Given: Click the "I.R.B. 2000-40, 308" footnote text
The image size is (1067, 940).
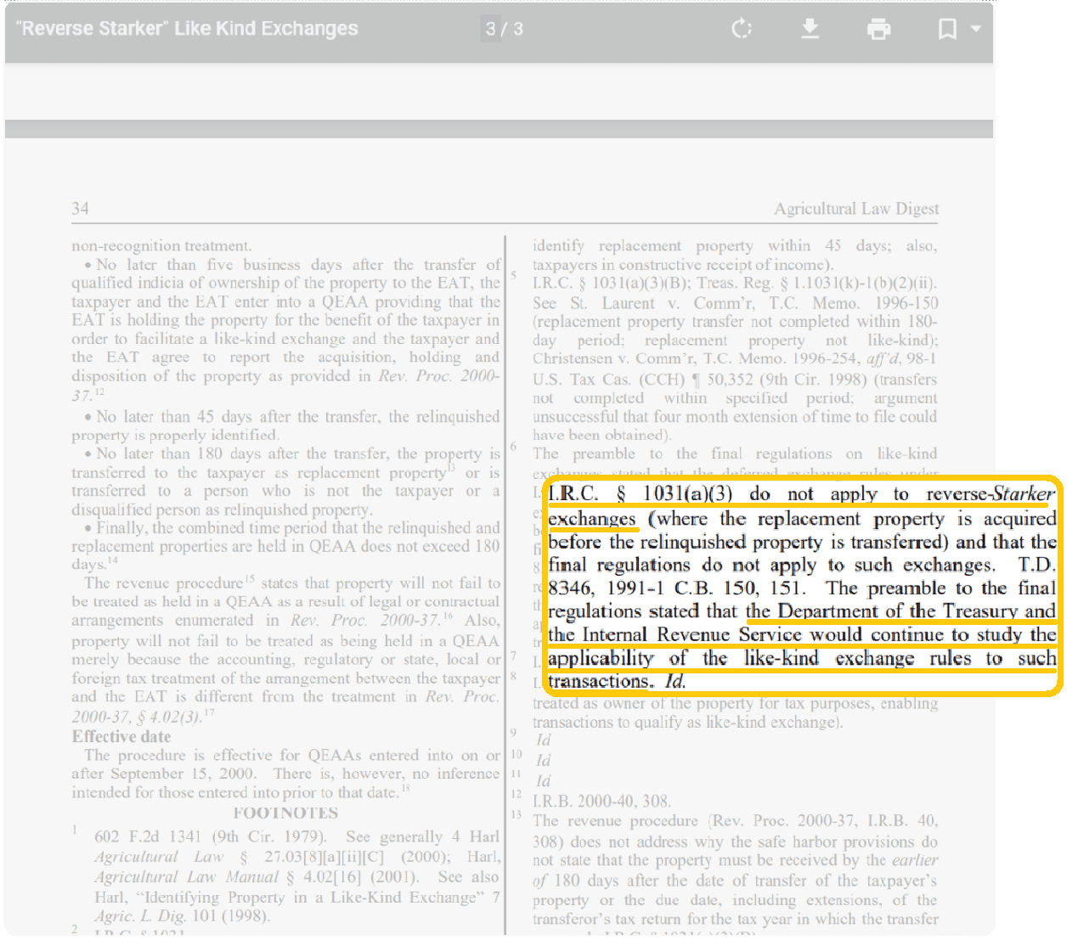Looking at the screenshot, I should click(x=601, y=801).
